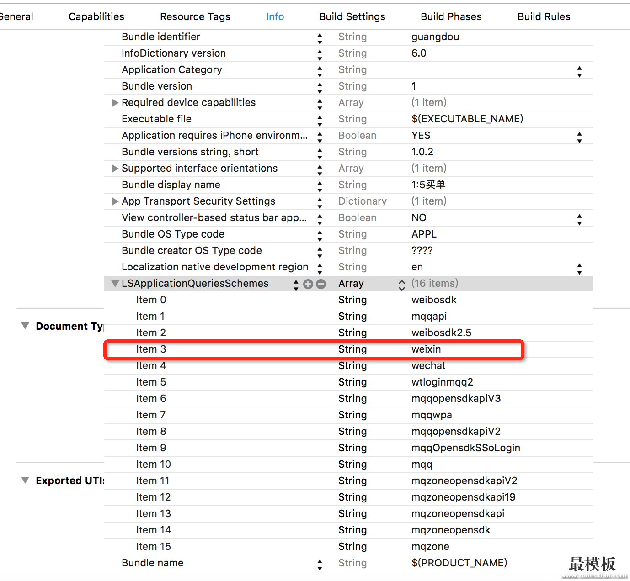The height and width of the screenshot is (581, 630).
Task: Switch to the General tab
Action: pos(16,17)
